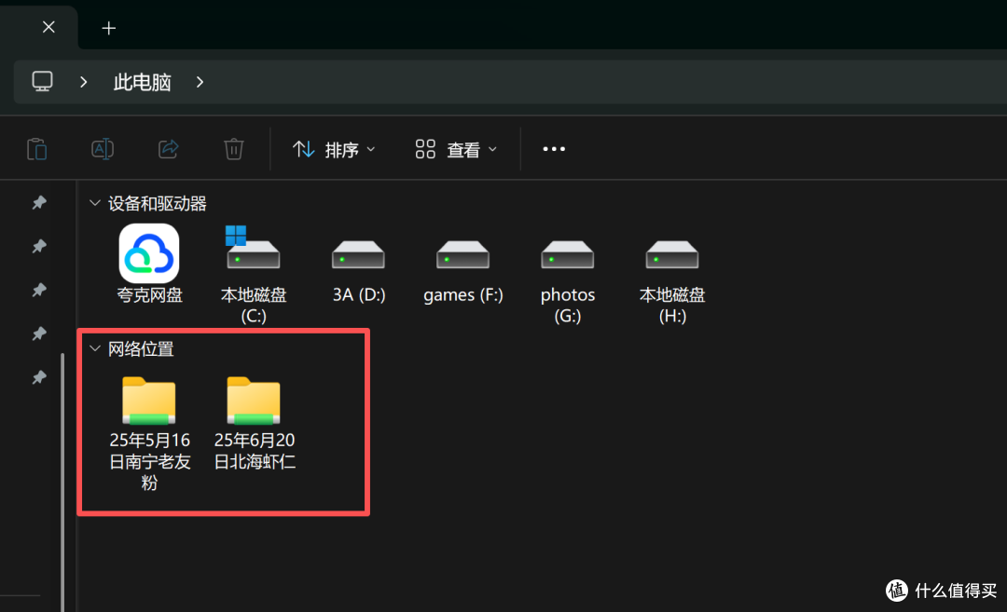1007x612 pixels.
Task: Click 此电脑 breadcrumb in address bar
Action: point(142,82)
